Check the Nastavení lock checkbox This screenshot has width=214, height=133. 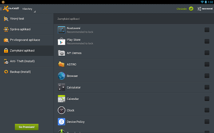point(207,30)
